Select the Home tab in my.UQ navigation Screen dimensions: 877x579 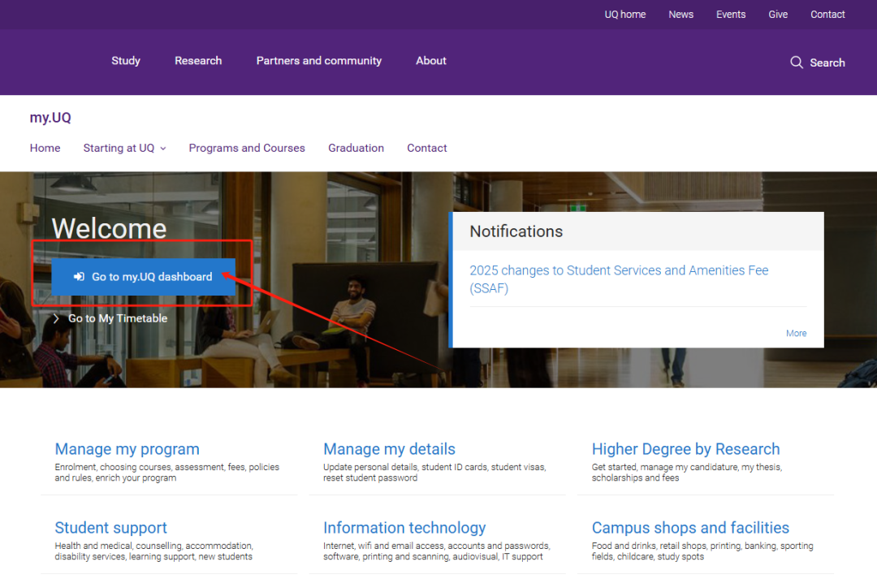(45, 148)
